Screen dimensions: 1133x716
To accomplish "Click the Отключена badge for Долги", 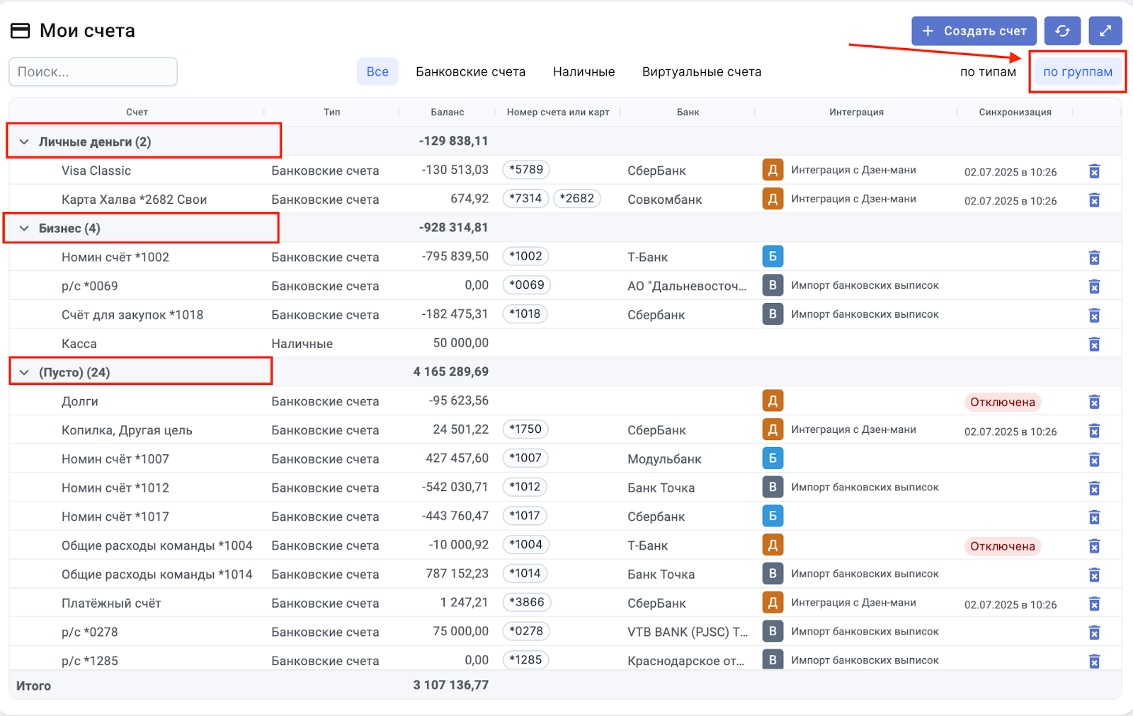I will tap(1002, 402).
